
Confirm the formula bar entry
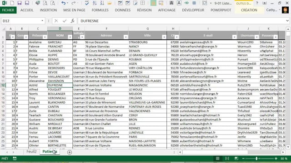click(65, 21)
